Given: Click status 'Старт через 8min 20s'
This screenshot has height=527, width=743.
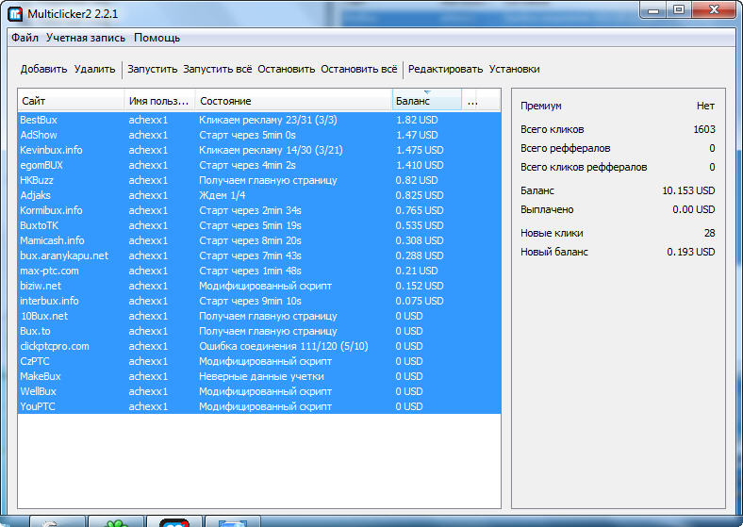Looking at the screenshot, I should [x=250, y=240].
